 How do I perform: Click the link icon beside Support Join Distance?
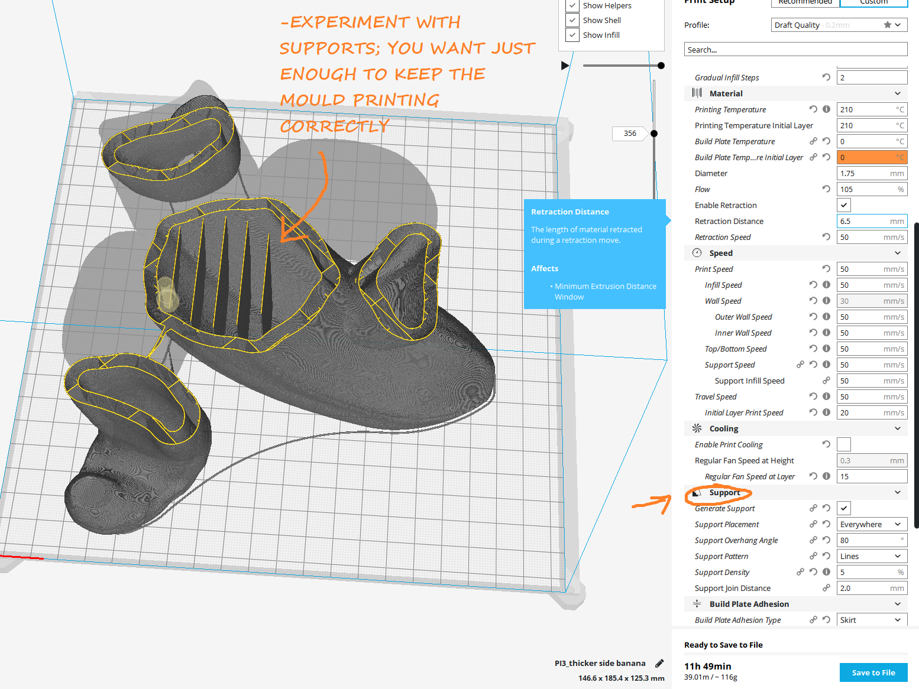pos(826,588)
